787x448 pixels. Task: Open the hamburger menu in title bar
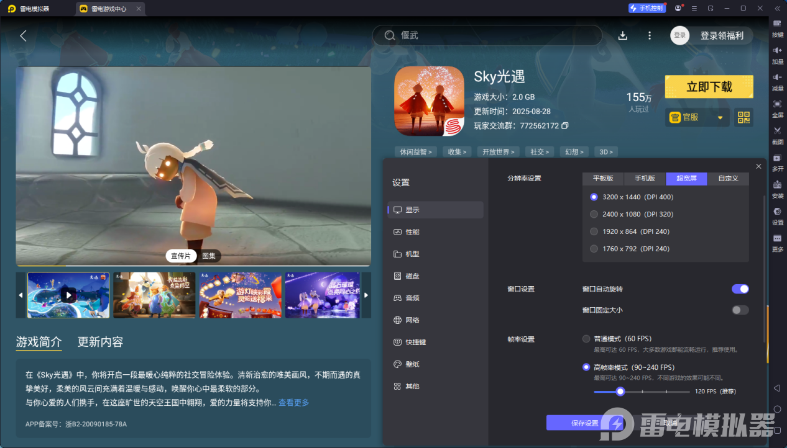point(694,8)
